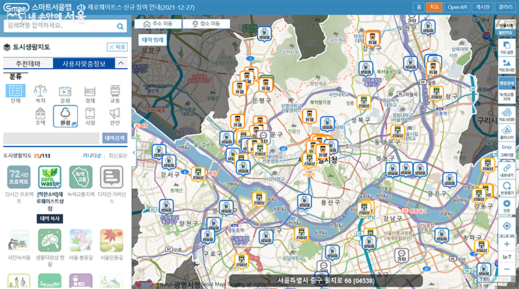Click the search magnifier icon
This screenshot has height=289, width=519.
(x=120, y=25)
